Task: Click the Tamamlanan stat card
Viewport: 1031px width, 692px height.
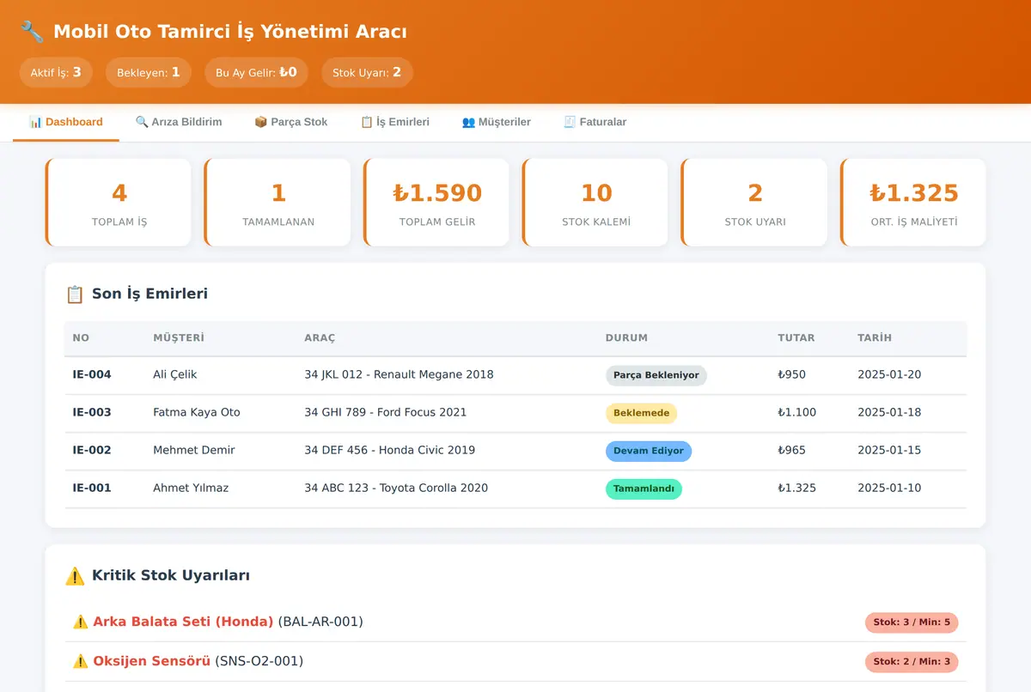Action: click(x=278, y=203)
